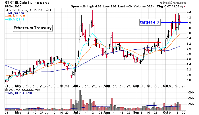Select the target 4.0 label
The image size is (199, 115).
coord(149,22)
